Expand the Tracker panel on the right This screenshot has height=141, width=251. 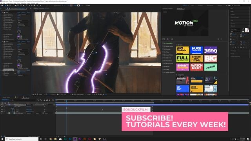[233, 54]
